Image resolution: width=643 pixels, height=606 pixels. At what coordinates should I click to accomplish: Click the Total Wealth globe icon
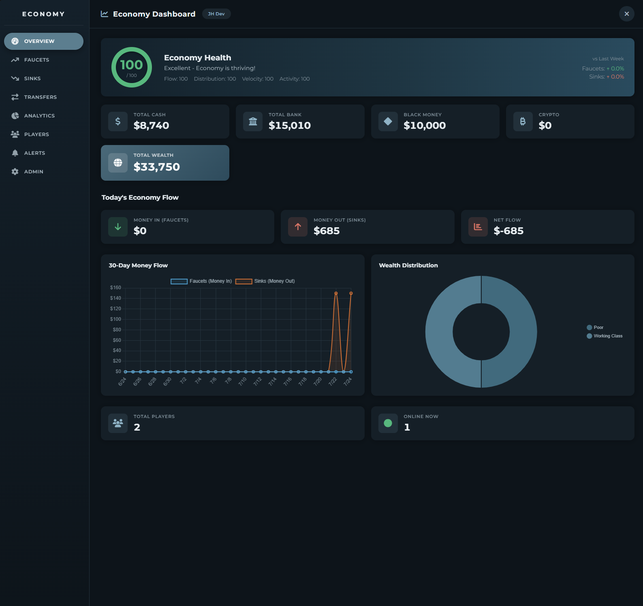pos(118,163)
